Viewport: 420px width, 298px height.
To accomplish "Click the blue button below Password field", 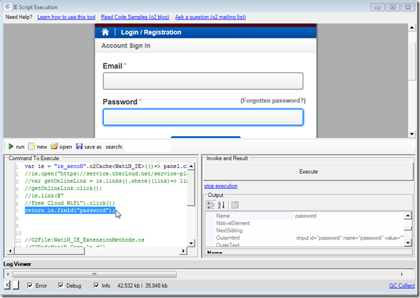I will 205,137.
